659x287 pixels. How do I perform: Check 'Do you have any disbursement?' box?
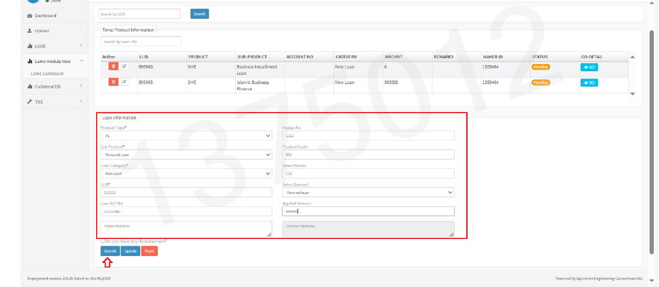(x=102, y=241)
